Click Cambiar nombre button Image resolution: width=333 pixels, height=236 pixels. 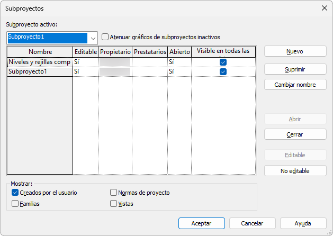click(x=295, y=85)
